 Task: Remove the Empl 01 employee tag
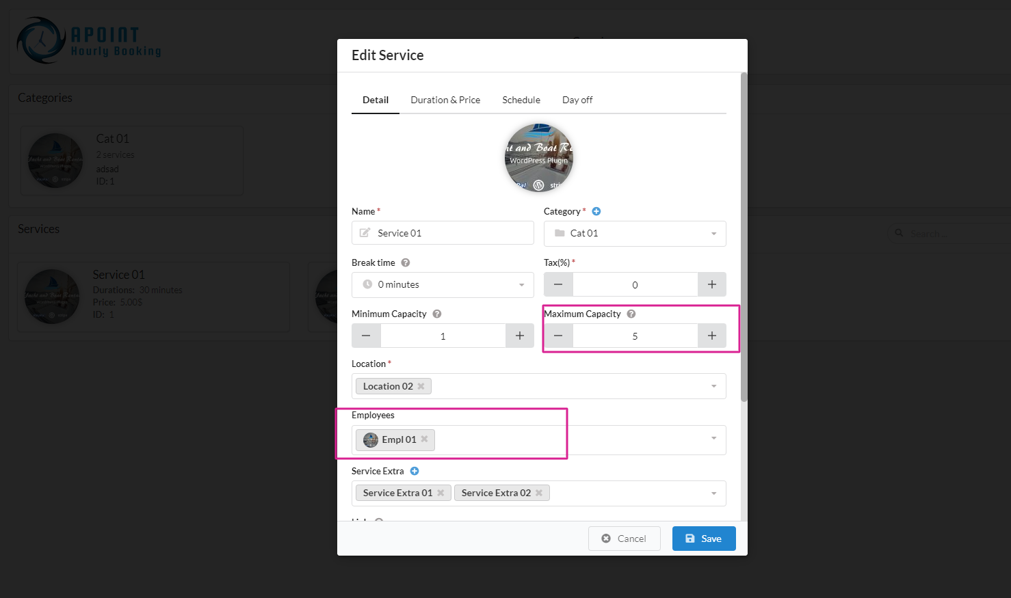424,439
